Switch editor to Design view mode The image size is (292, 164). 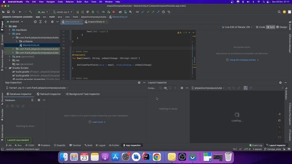coord(282,27)
